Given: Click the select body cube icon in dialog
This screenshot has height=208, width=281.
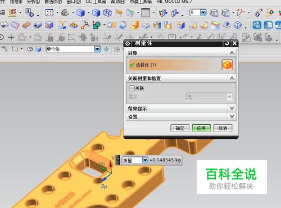Looking at the screenshot, I should [227, 65].
